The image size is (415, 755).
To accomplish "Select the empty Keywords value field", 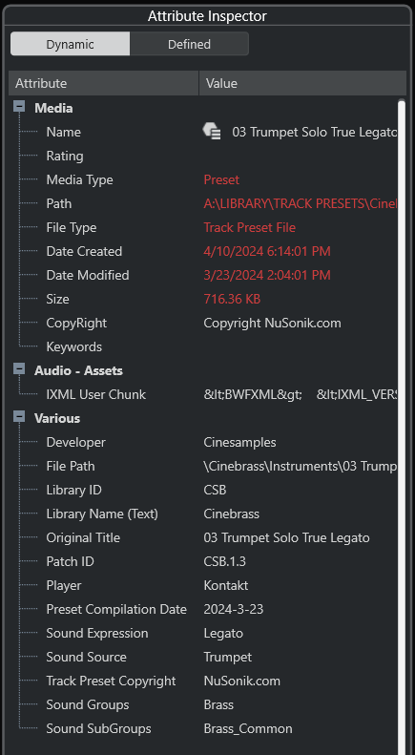I will [x=299, y=346].
